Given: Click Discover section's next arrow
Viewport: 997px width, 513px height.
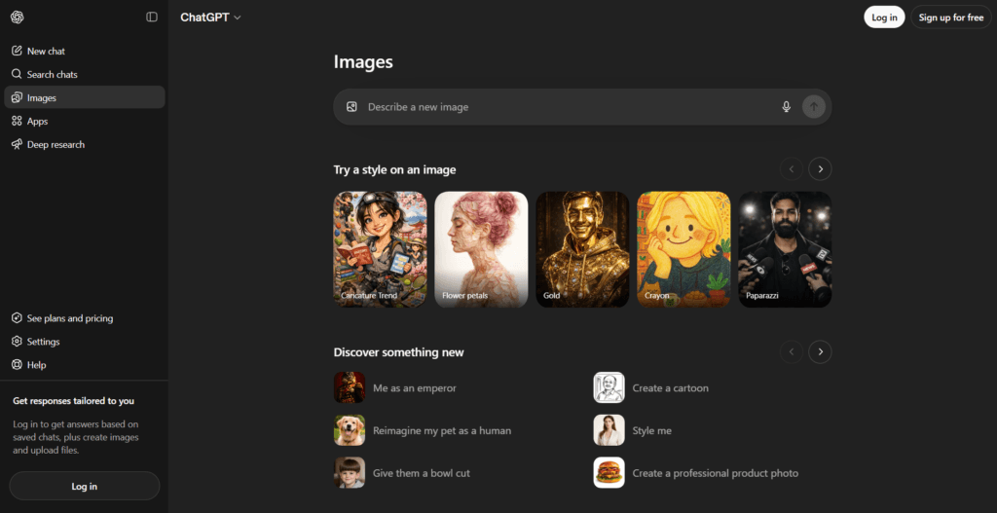Looking at the screenshot, I should [820, 351].
